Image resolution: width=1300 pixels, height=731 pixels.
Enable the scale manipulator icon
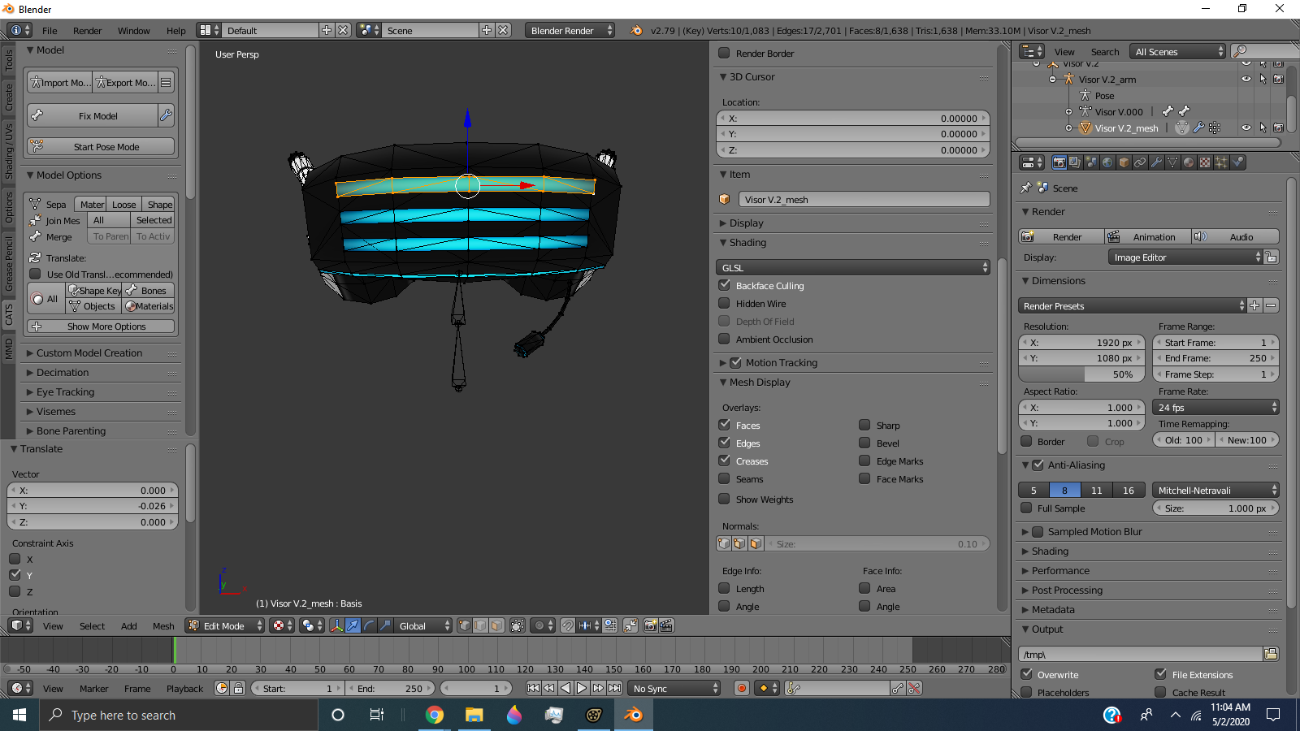coord(385,625)
